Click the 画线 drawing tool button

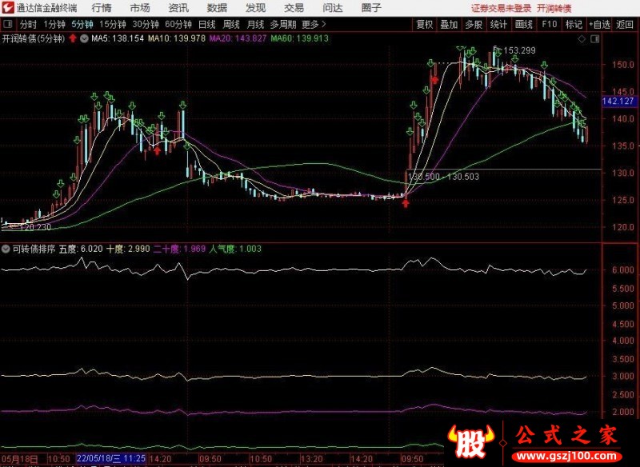tap(524, 24)
